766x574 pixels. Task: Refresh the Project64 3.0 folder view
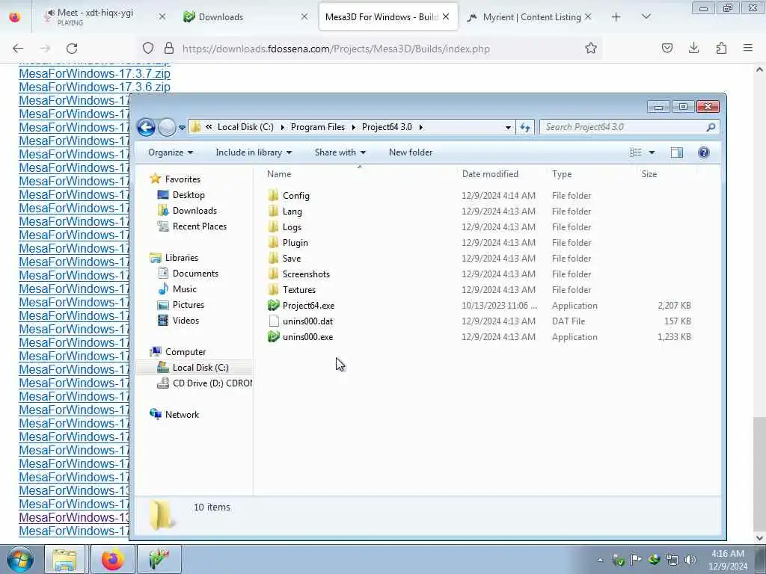(x=525, y=127)
